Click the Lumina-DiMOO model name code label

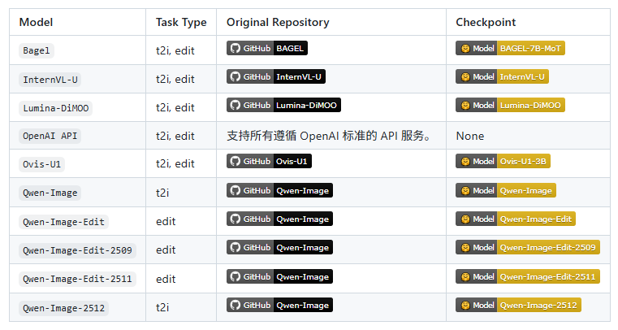[55, 108]
